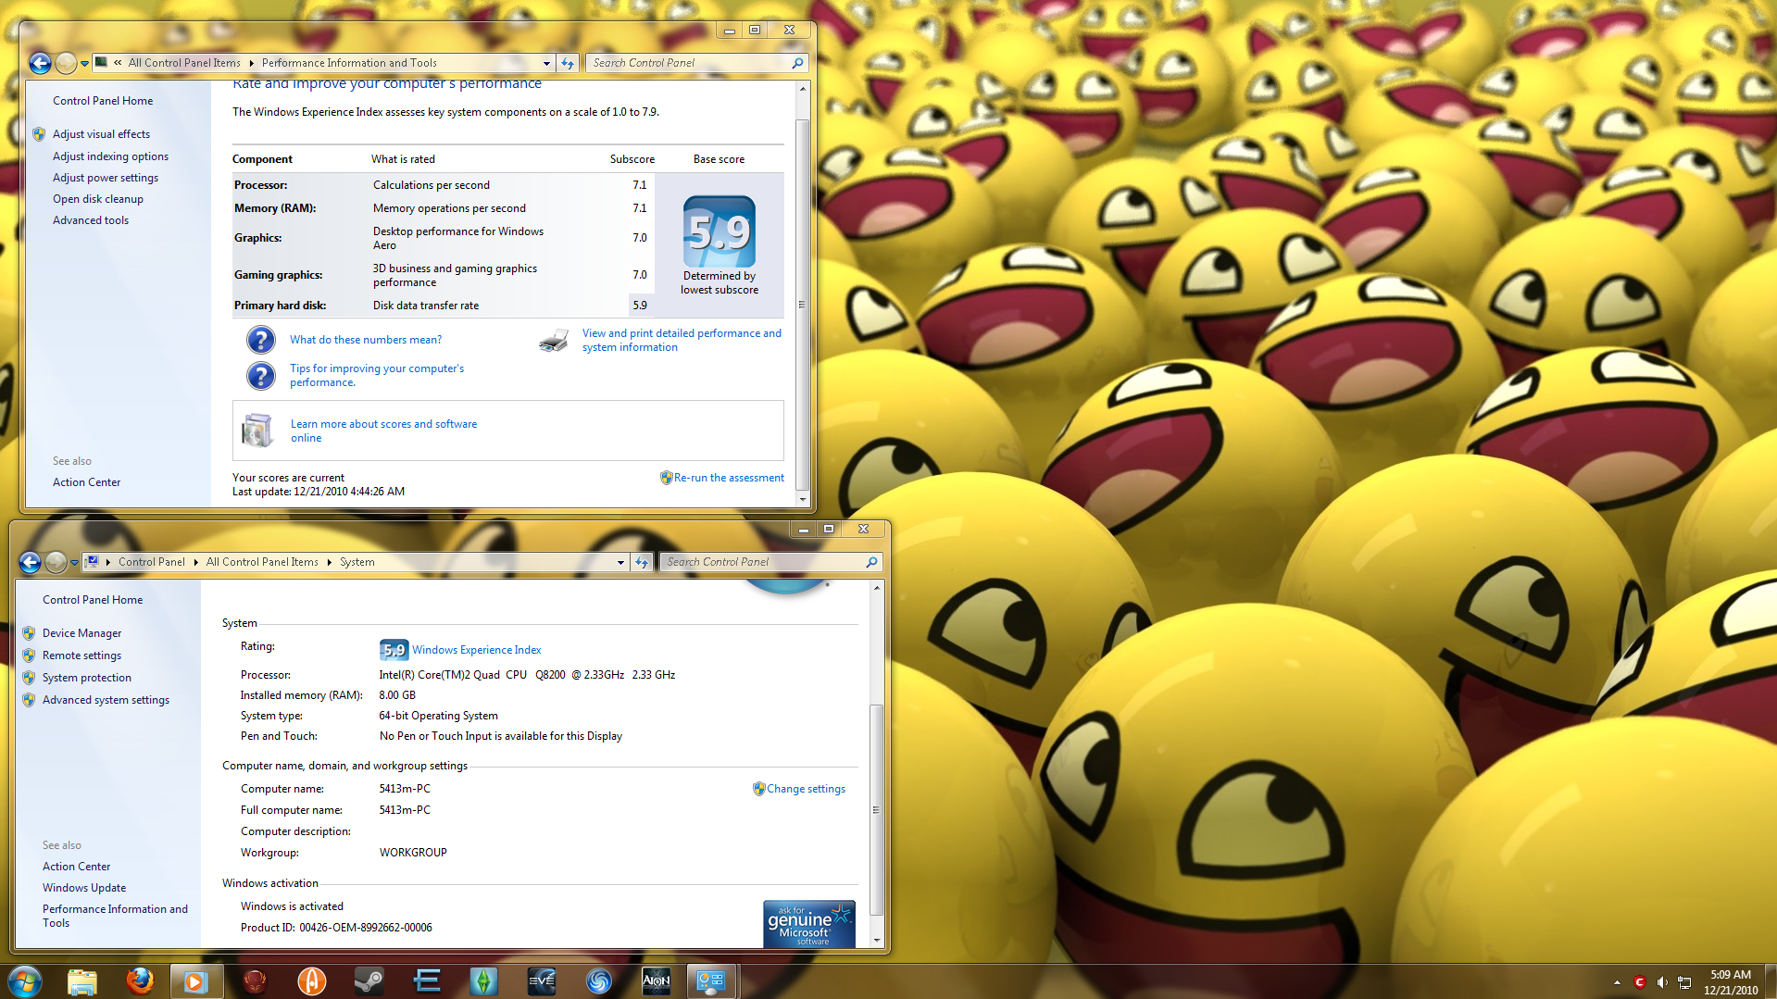
Task: Expand root chevron in Performance address bar
Action: [x=118, y=63]
